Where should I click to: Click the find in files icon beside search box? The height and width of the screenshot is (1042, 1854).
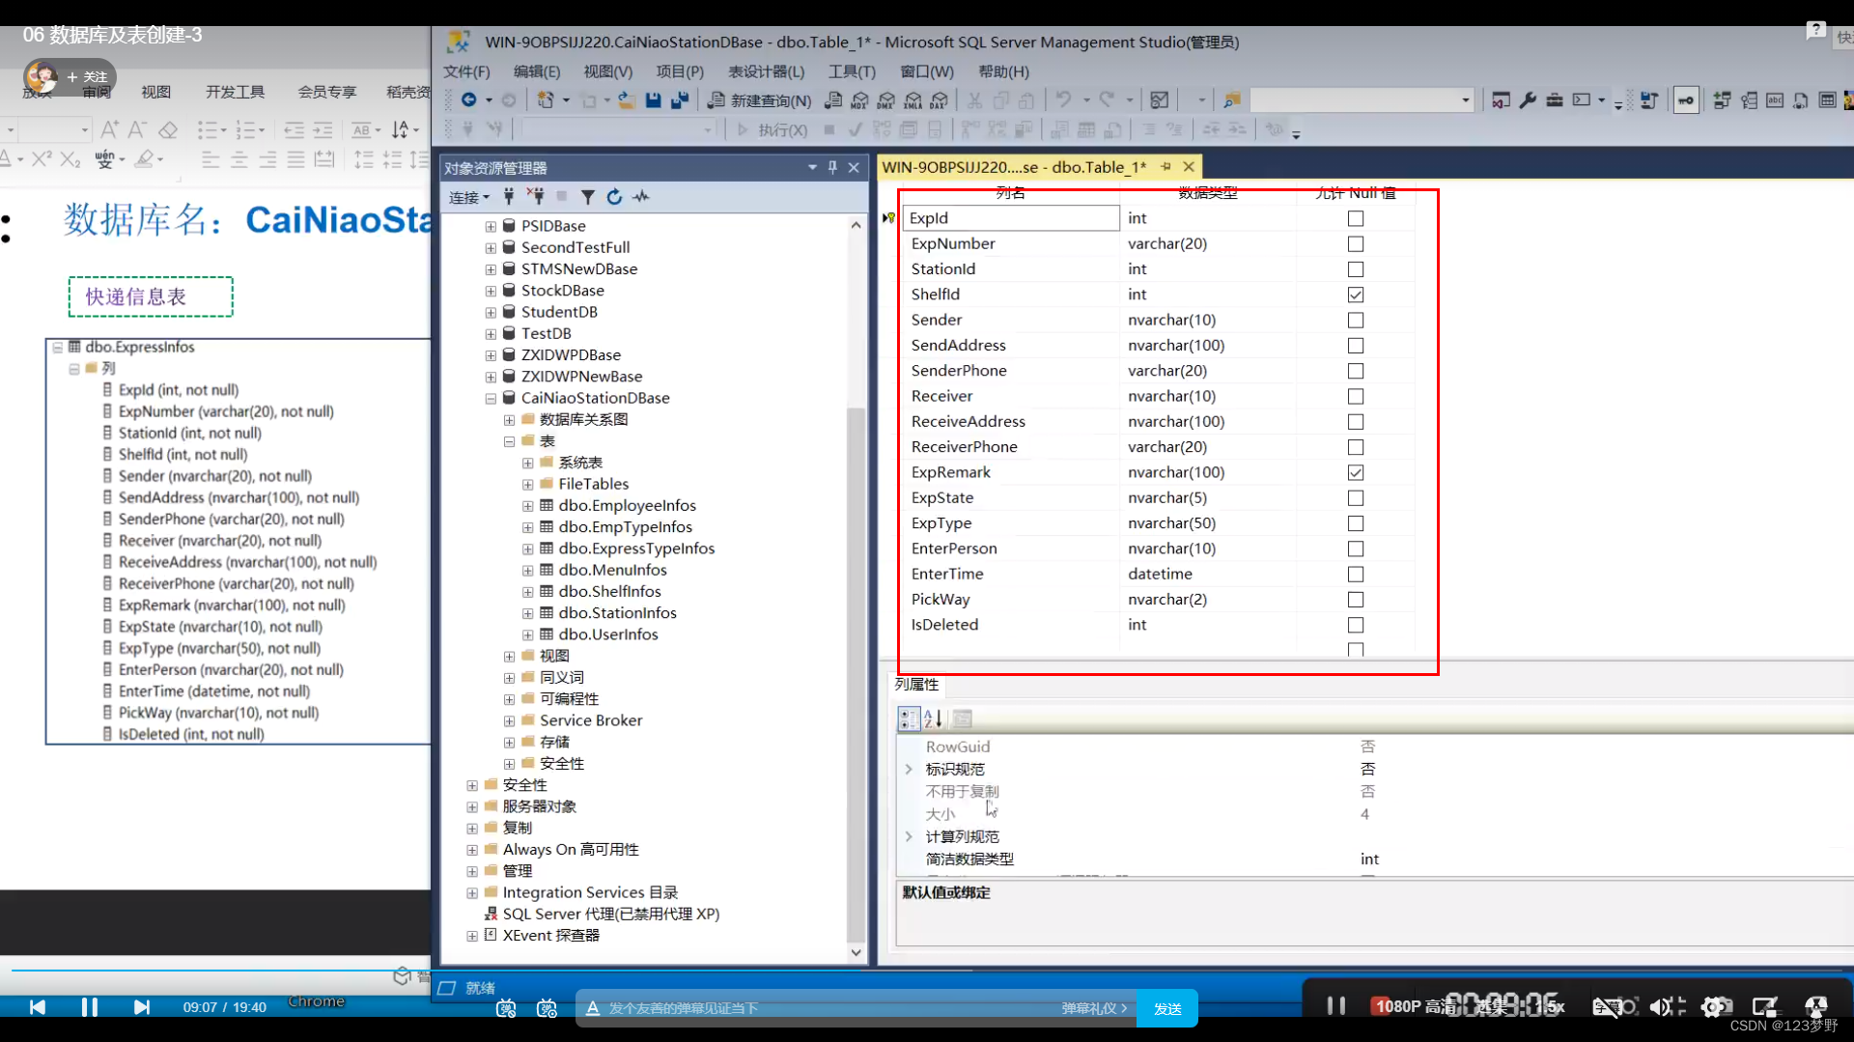(x=1232, y=100)
